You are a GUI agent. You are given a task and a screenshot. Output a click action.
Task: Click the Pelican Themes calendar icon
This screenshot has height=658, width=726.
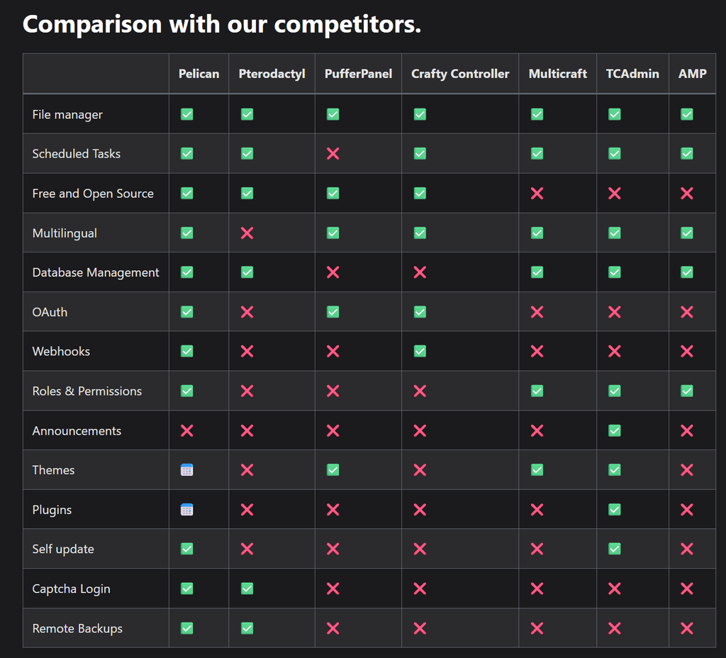point(187,469)
